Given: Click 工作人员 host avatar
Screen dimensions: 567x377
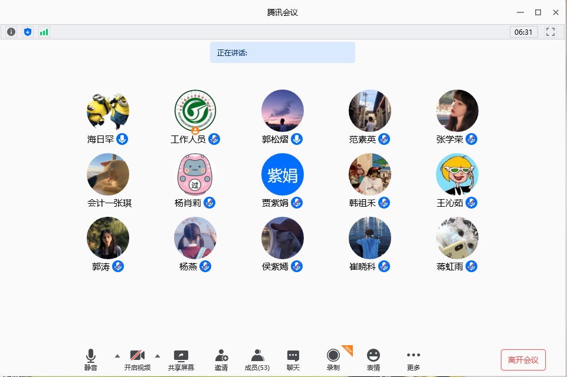Looking at the screenshot, I should (x=195, y=111).
